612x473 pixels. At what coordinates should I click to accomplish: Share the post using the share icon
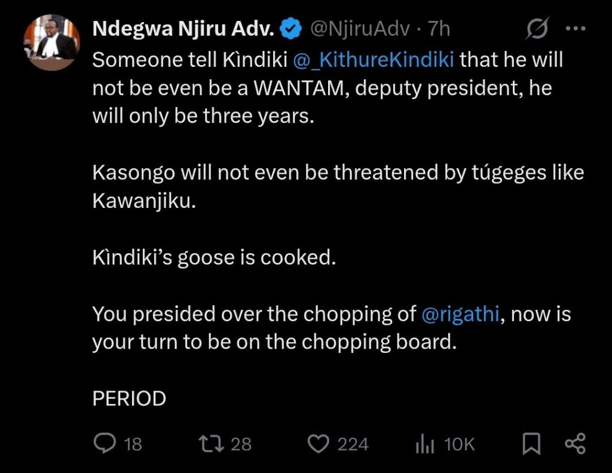pos(575,444)
